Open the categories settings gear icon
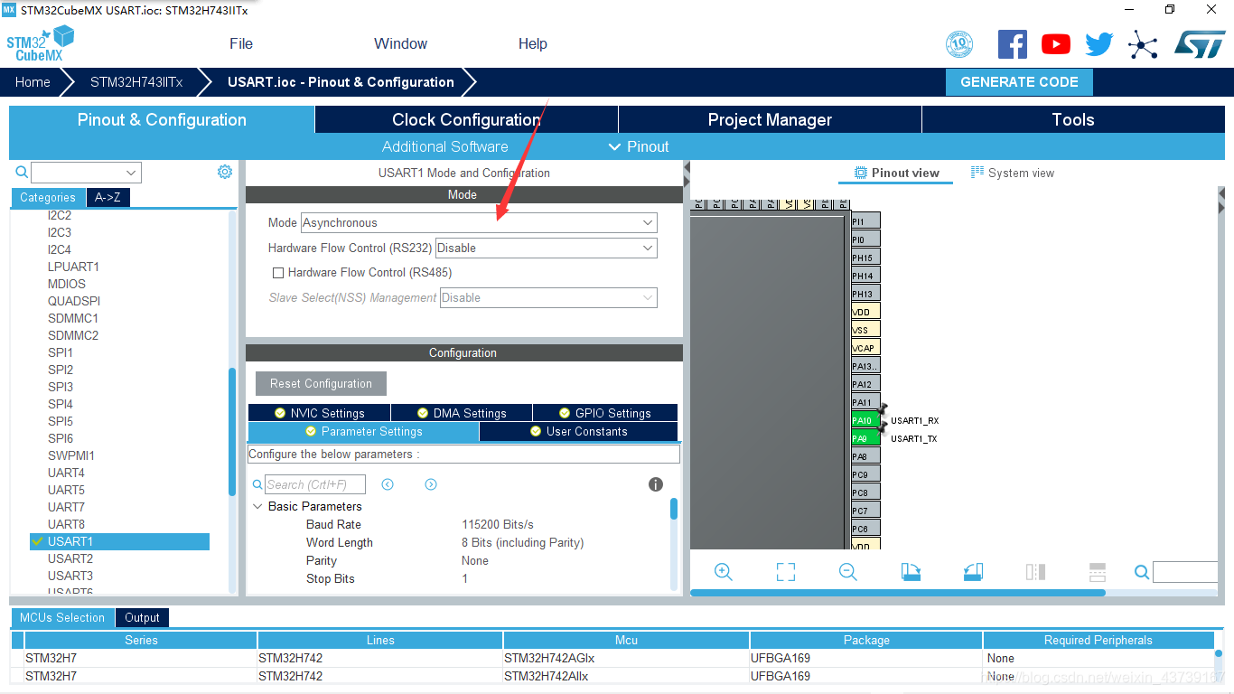This screenshot has height=694, width=1234. pyautogui.click(x=225, y=172)
